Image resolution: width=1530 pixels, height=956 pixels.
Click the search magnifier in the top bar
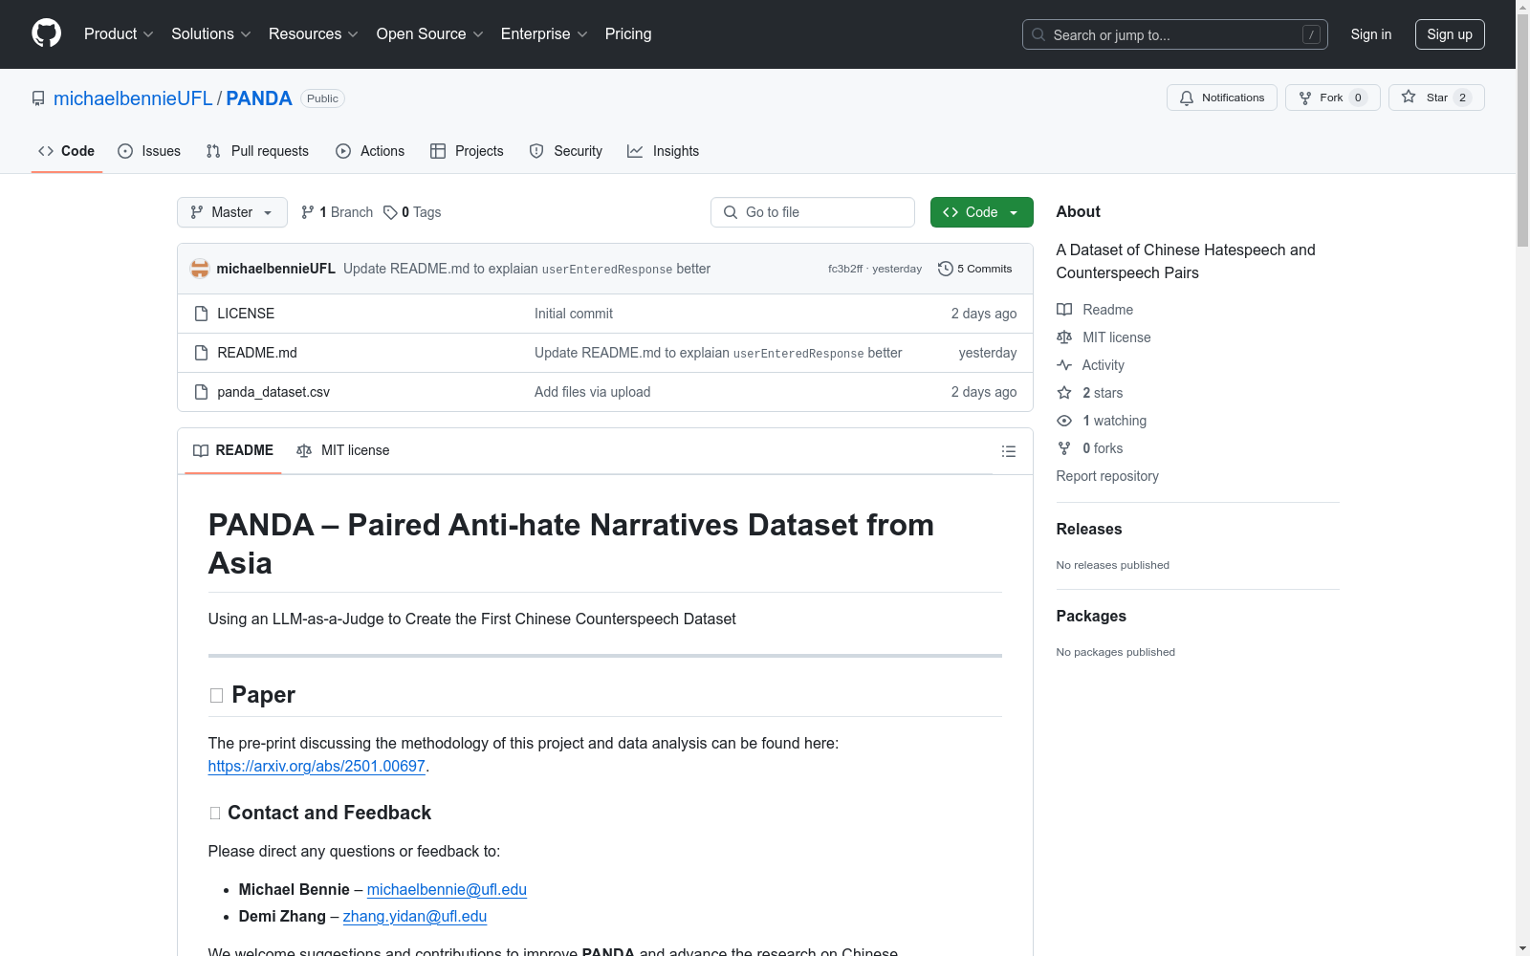tap(1038, 34)
